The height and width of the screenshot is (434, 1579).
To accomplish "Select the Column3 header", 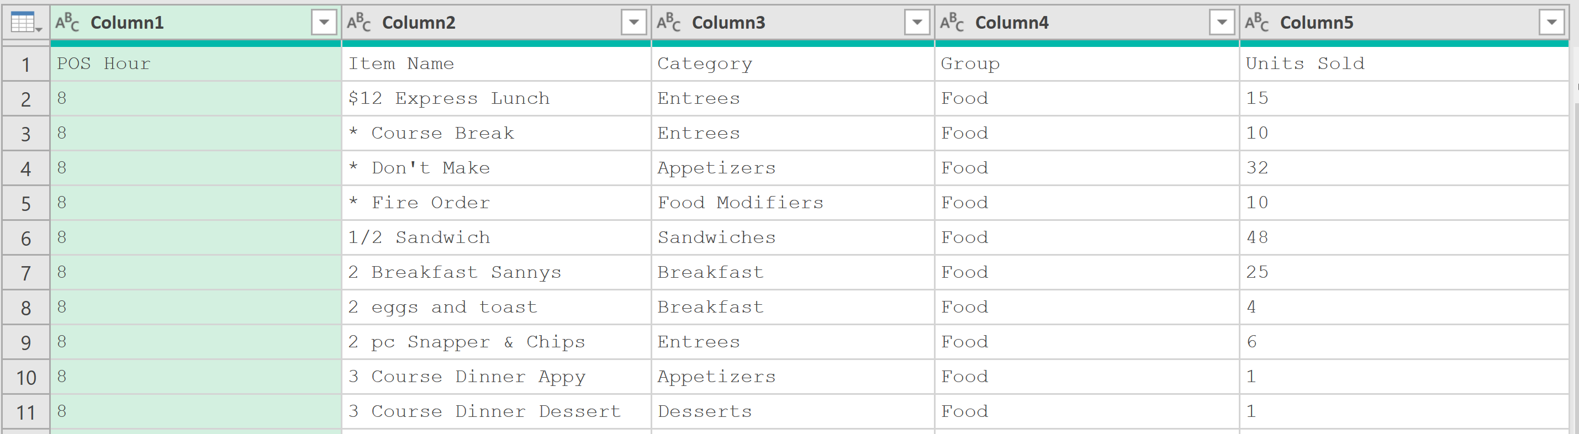I will pyautogui.click(x=793, y=23).
